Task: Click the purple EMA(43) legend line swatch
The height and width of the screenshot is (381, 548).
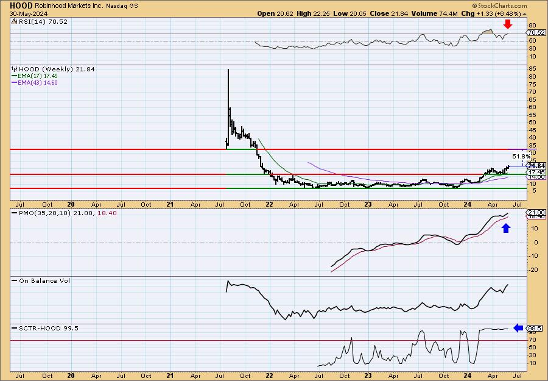Action: coord(15,83)
